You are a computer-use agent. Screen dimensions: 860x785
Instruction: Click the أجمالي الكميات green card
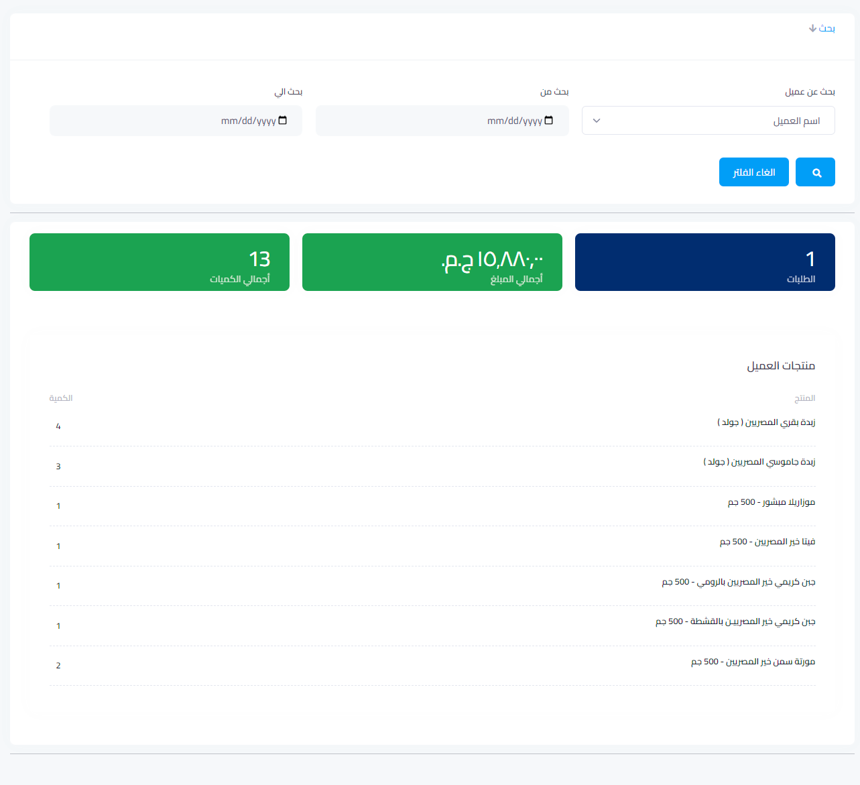pos(160,262)
